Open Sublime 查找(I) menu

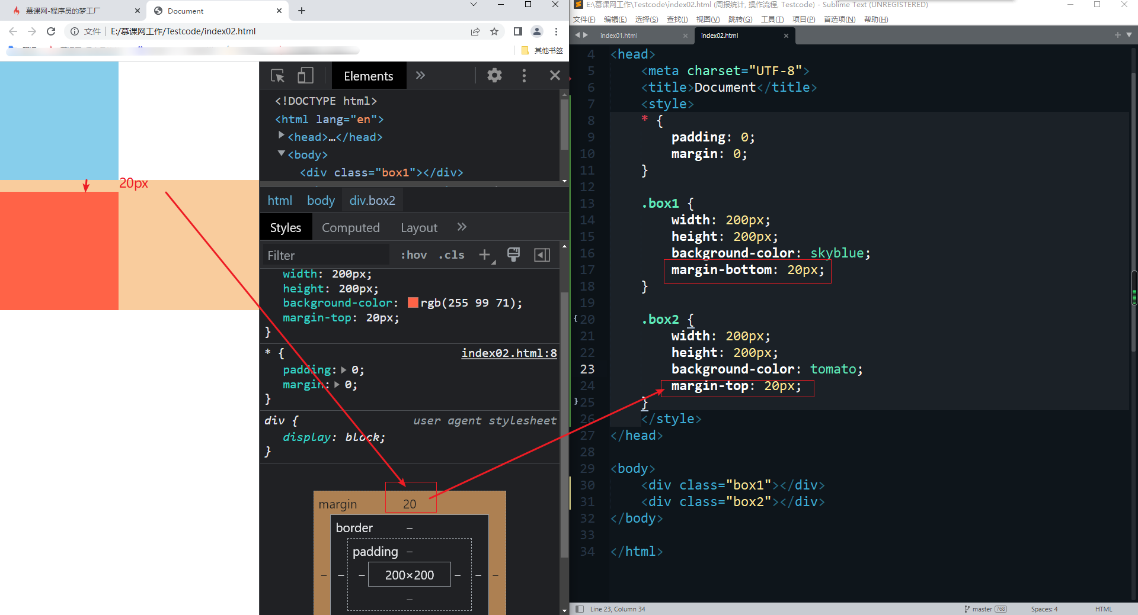pyautogui.click(x=677, y=20)
